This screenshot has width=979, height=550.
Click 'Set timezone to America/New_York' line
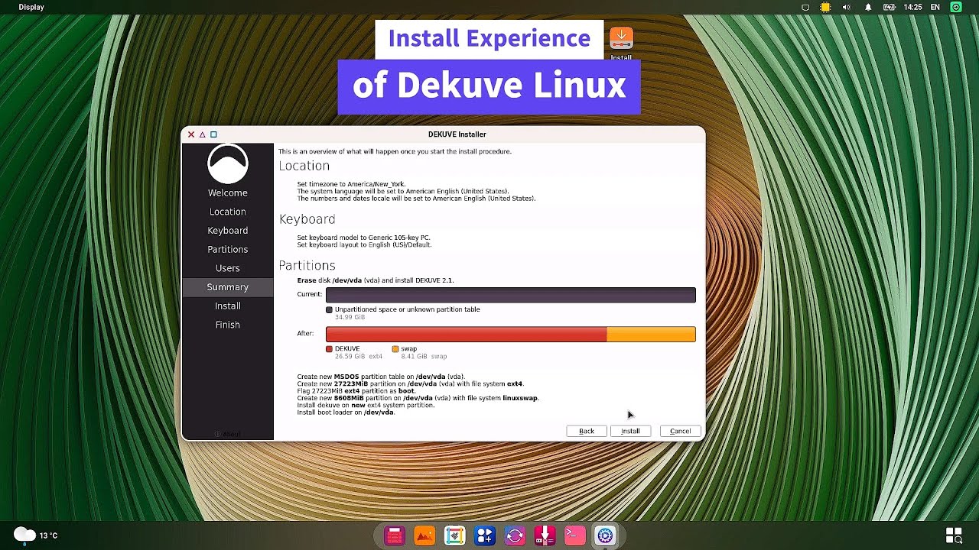[351, 184]
